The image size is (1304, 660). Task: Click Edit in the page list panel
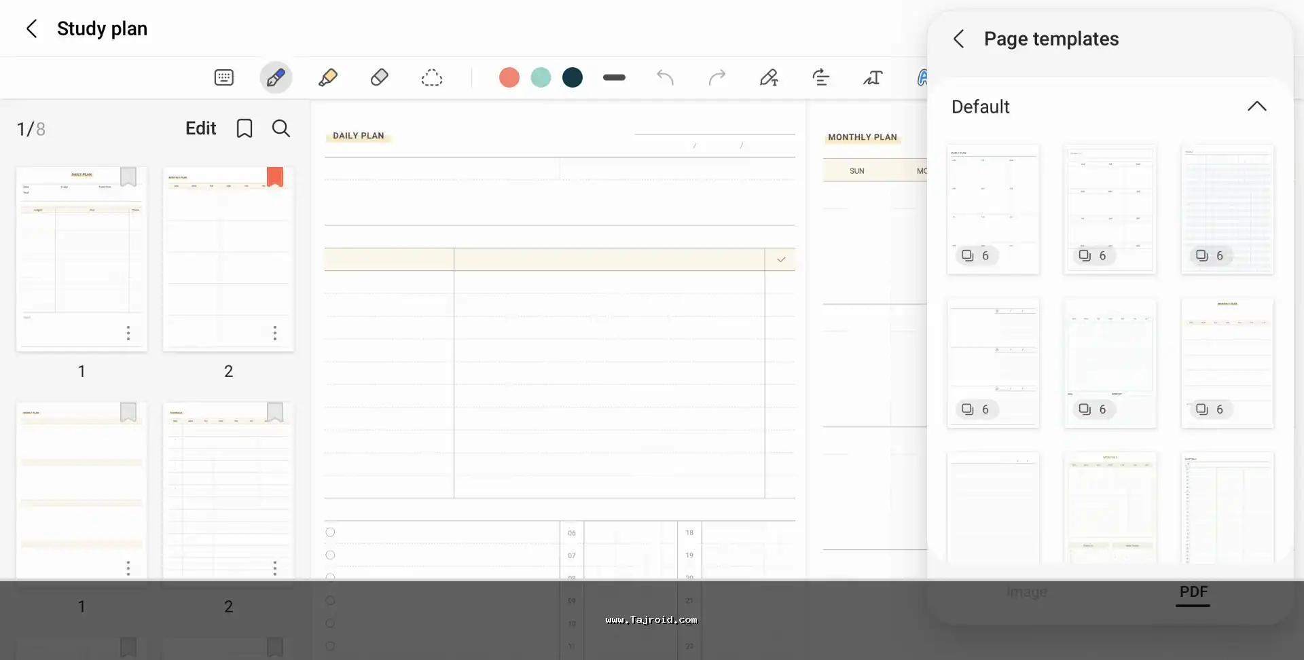pos(200,128)
